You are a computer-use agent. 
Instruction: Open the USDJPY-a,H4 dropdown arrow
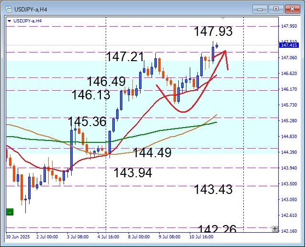(x=9, y=21)
